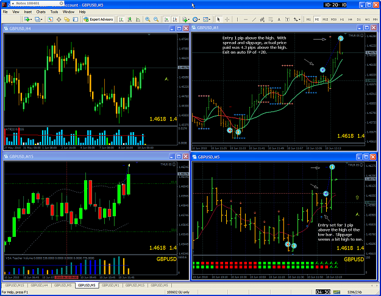Switch timeframe to H4
This screenshot has width=381, height=296.
pos(350,19)
